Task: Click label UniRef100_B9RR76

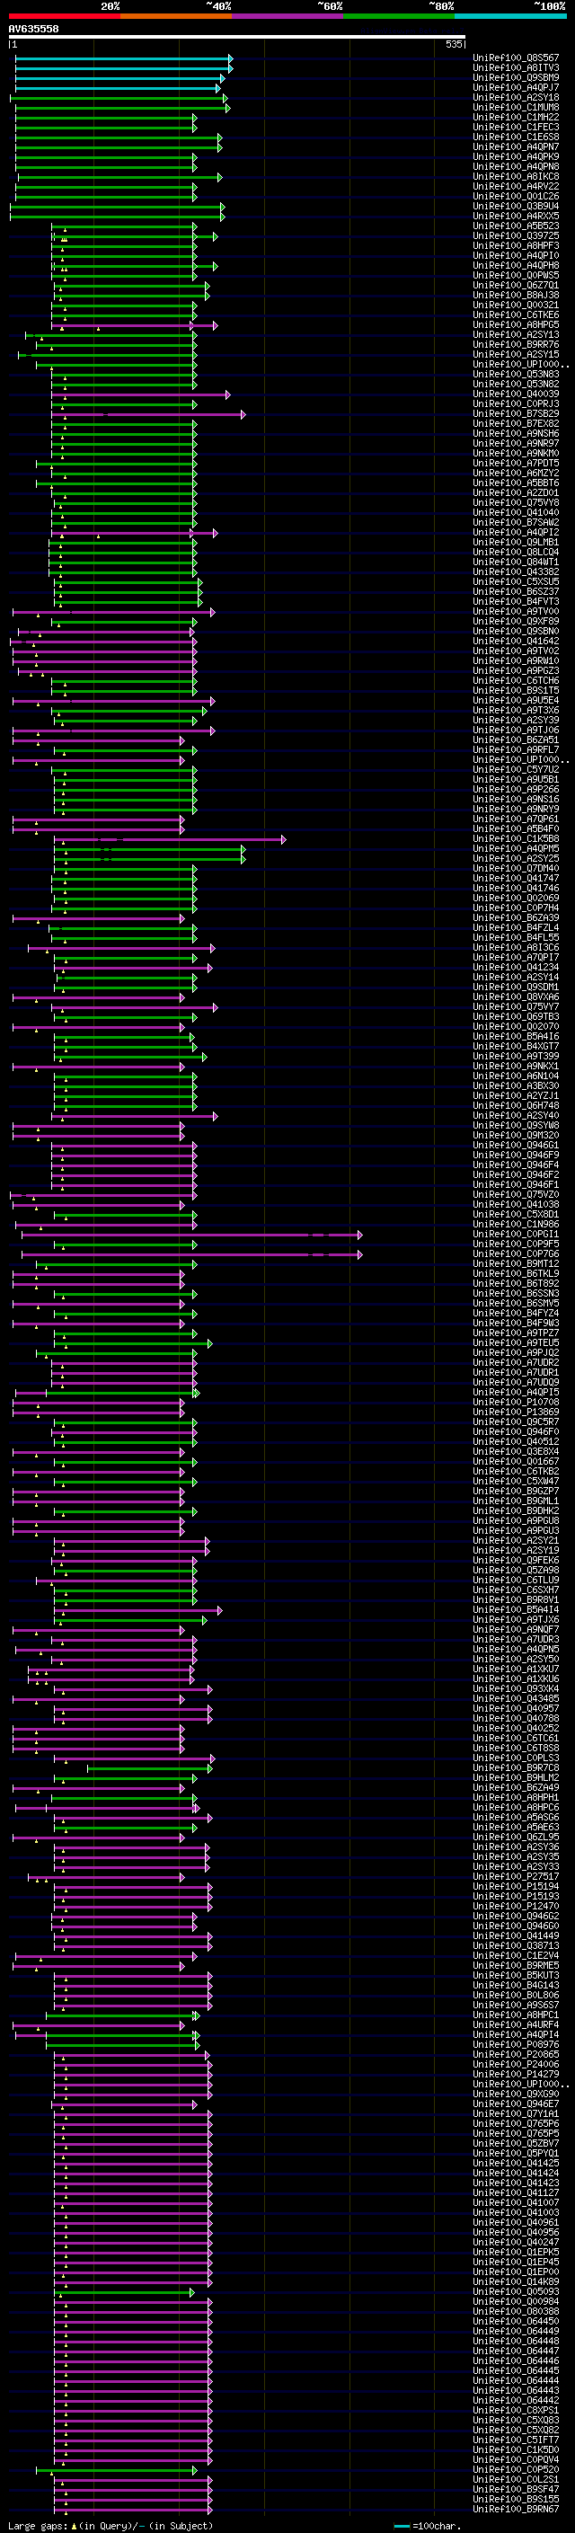Action: 516,345
